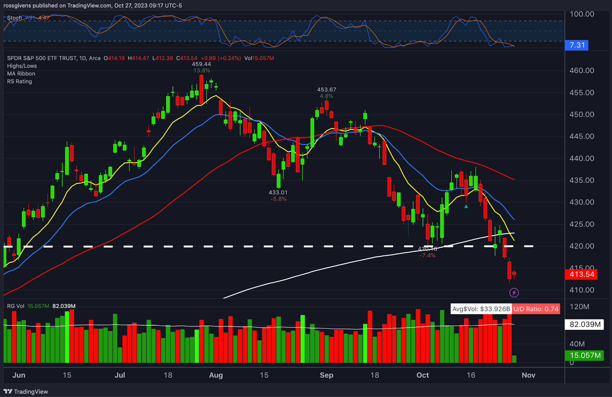Click the 435.00 price axis label

582,180
